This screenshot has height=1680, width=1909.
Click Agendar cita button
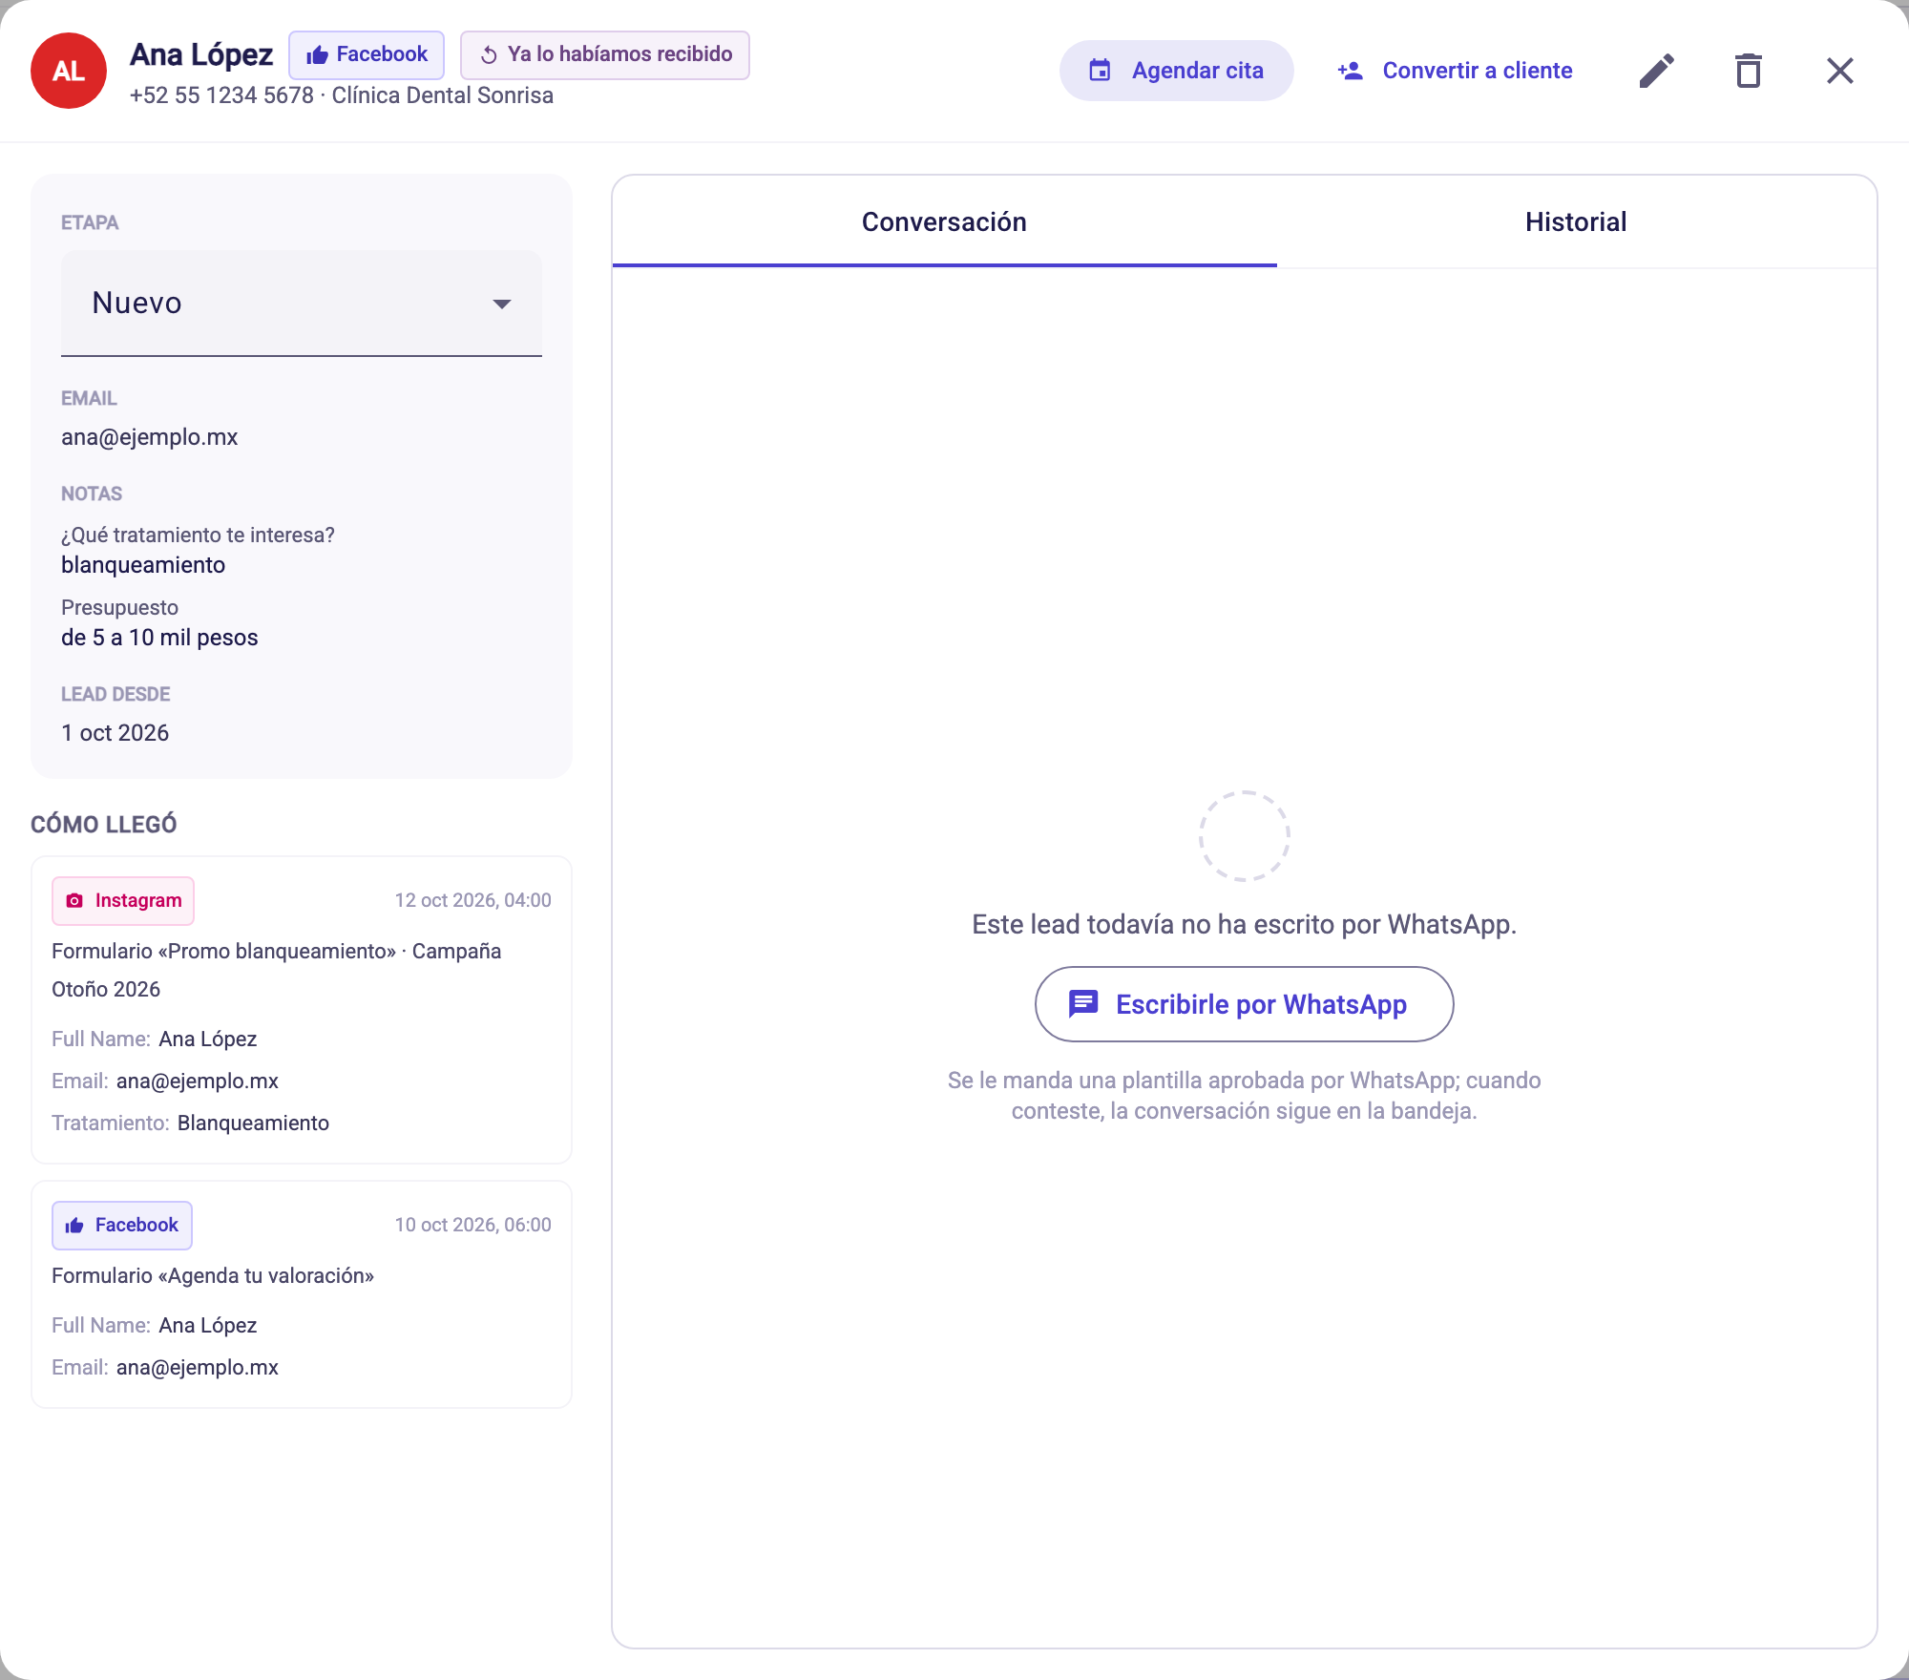(1176, 71)
